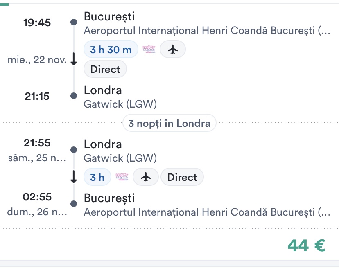Click the truncated sâm., 25 n… date label
Screen dimensions: 339x268
point(37,158)
